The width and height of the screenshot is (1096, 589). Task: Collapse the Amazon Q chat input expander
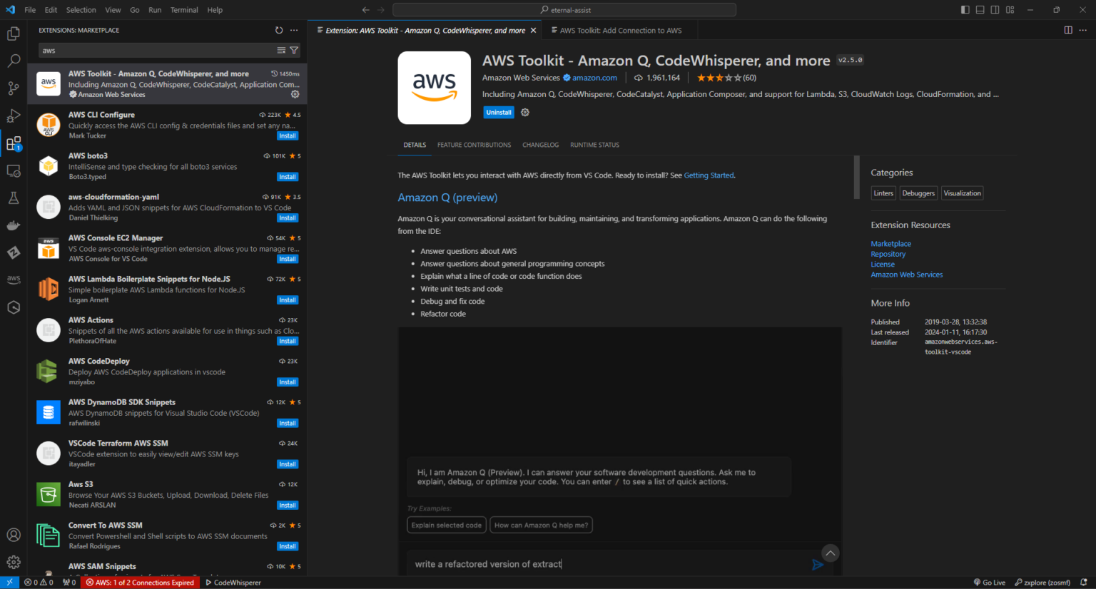point(830,553)
